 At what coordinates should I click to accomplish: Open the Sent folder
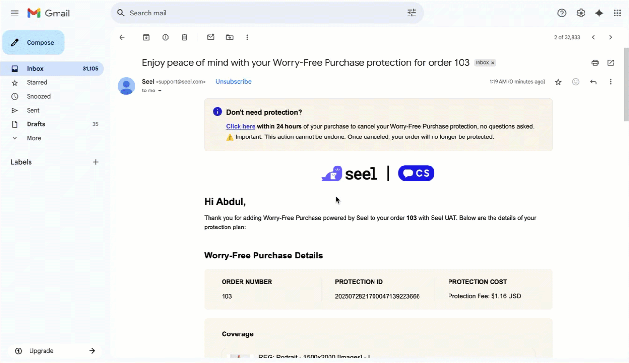point(33,110)
